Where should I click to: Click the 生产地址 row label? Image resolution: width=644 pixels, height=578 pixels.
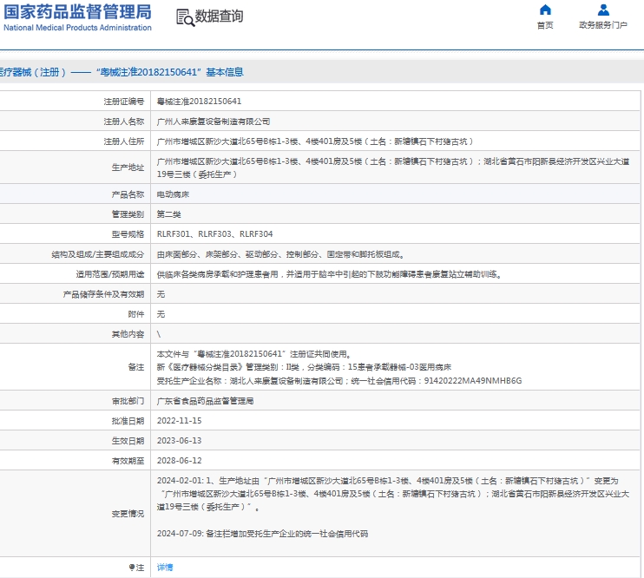[128, 167]
